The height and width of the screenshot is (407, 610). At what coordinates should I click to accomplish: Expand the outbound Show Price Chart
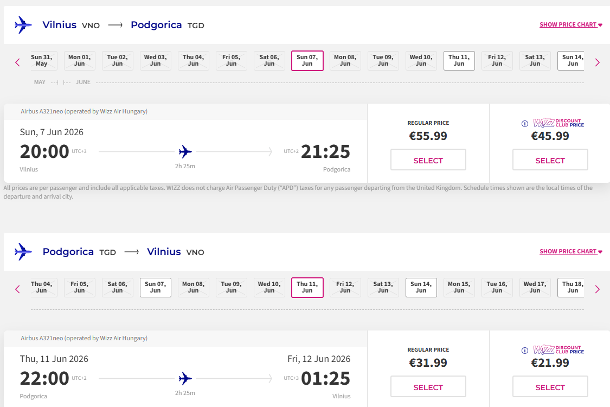click(x=570, y=25)
